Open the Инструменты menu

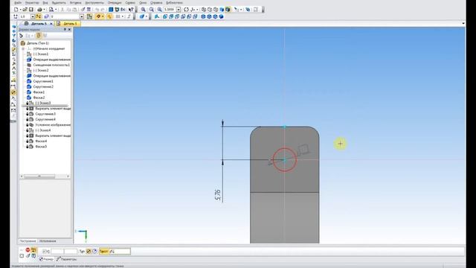94,2
